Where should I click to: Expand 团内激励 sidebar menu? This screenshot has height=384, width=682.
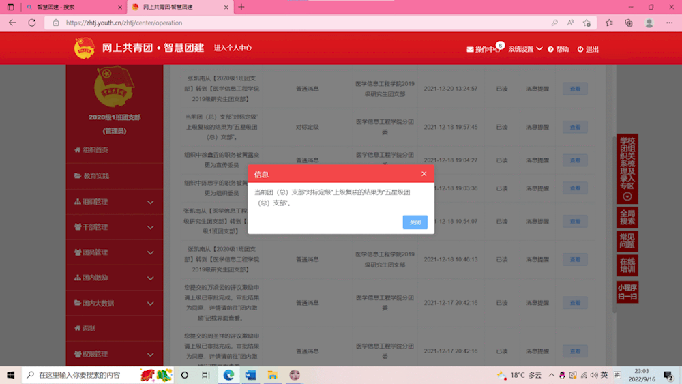[115, 278]
